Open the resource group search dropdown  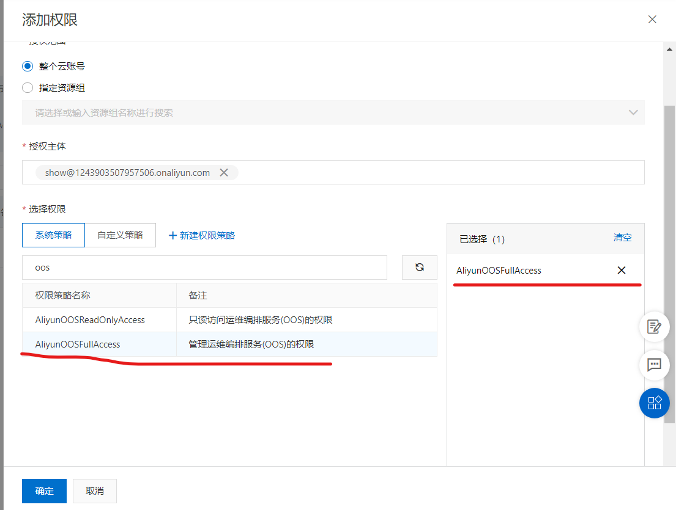coord(333,113)
